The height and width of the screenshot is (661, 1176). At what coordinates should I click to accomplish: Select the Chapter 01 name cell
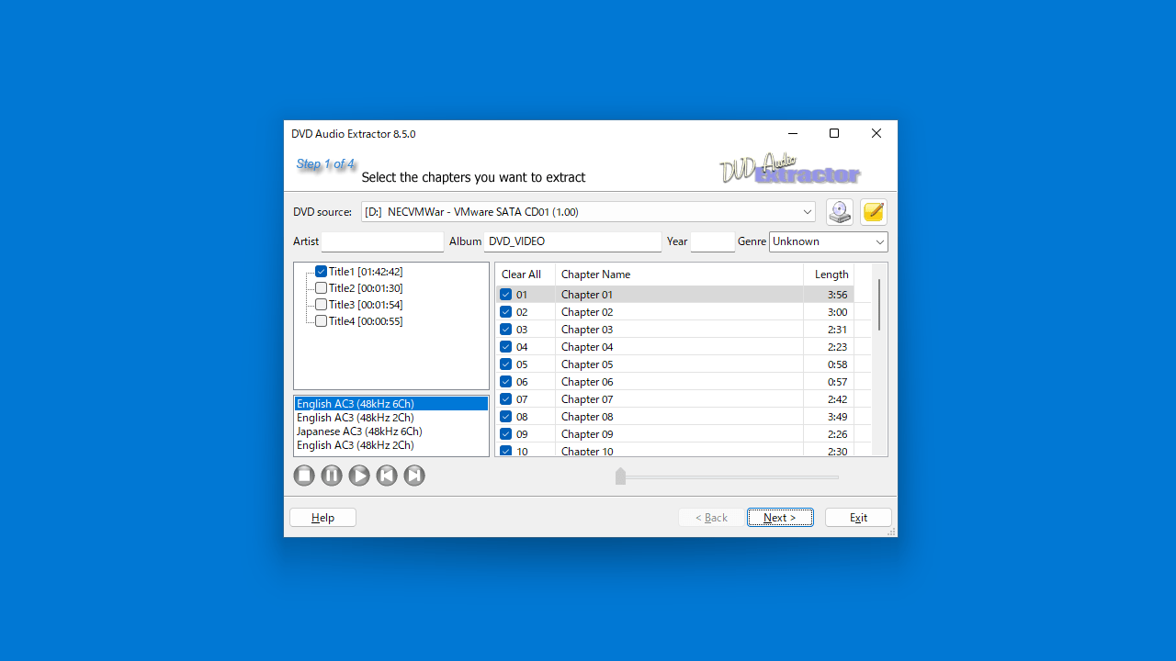coord(679,295)
